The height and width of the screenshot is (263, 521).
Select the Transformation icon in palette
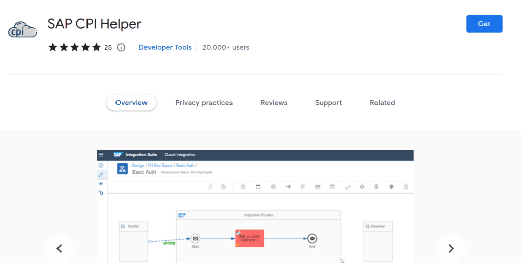[x=332, y=187]
